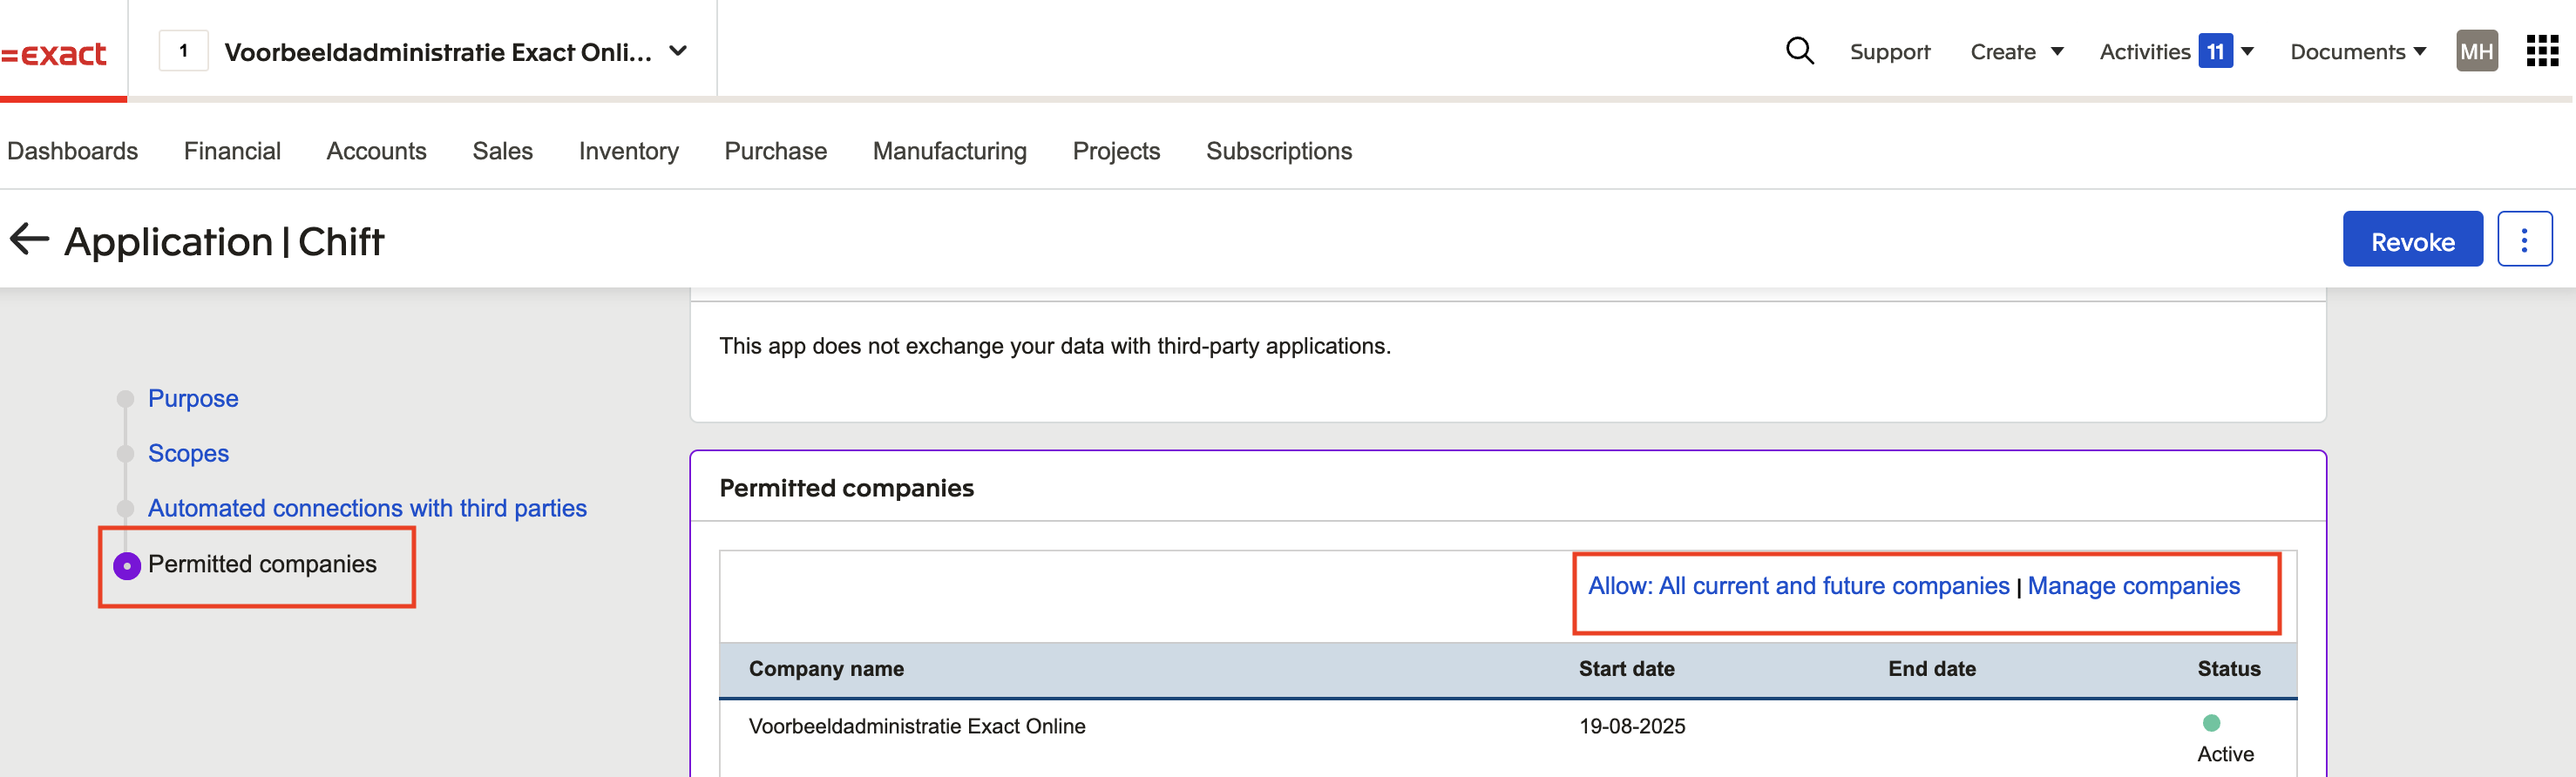This screenshot has width=2576, height=777.
Task: Click the green Active status indicator
Action: pyautogui.click(x=2211, y=722)
